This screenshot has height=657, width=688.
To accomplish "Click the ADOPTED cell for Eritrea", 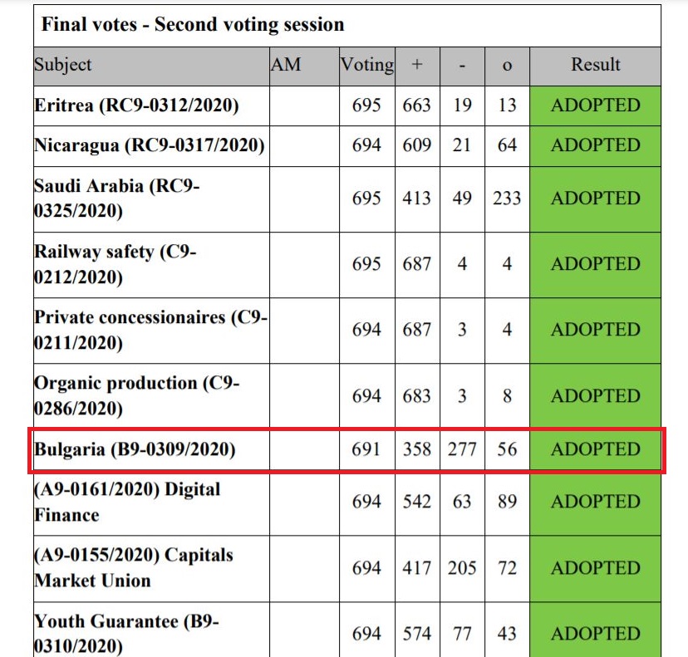I will (595, 105).
